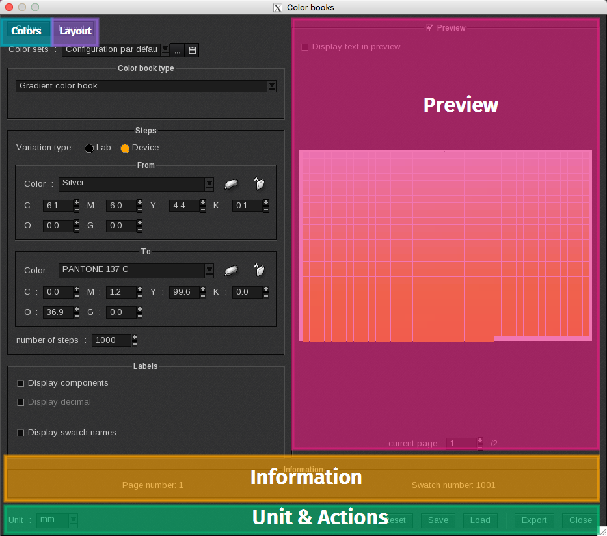Viewport: 607px width, 536px height.
Task: Click the color book icon beside Silver
Action: (259, 184)
